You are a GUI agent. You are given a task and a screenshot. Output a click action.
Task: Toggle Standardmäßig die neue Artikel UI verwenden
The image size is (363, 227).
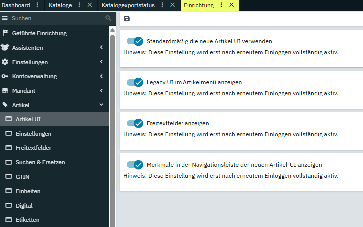click(135, 41)
